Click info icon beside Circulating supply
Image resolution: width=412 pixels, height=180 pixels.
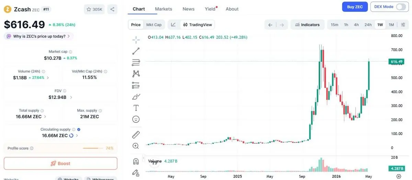pyautogui.click(x=73, y=130)
